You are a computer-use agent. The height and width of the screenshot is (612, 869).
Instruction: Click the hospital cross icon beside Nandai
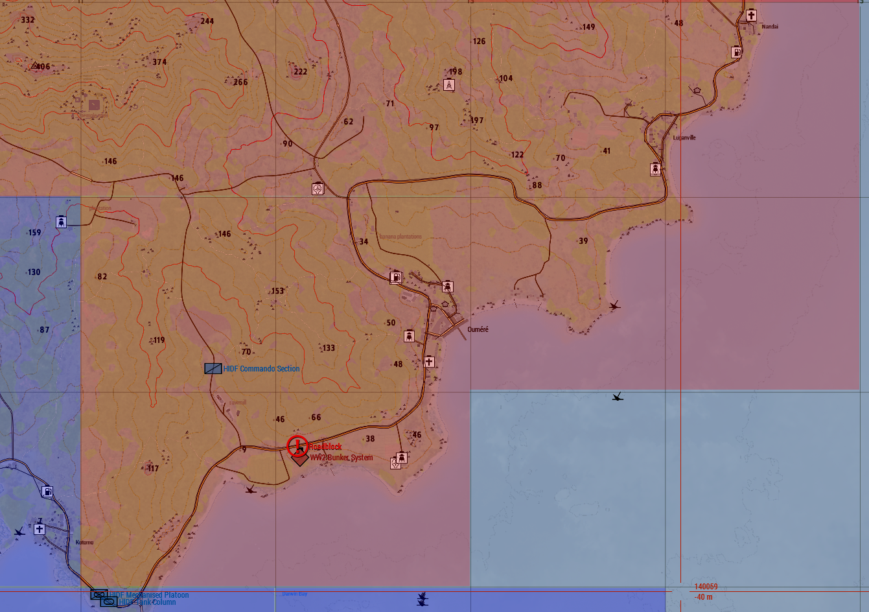(751, 15)
